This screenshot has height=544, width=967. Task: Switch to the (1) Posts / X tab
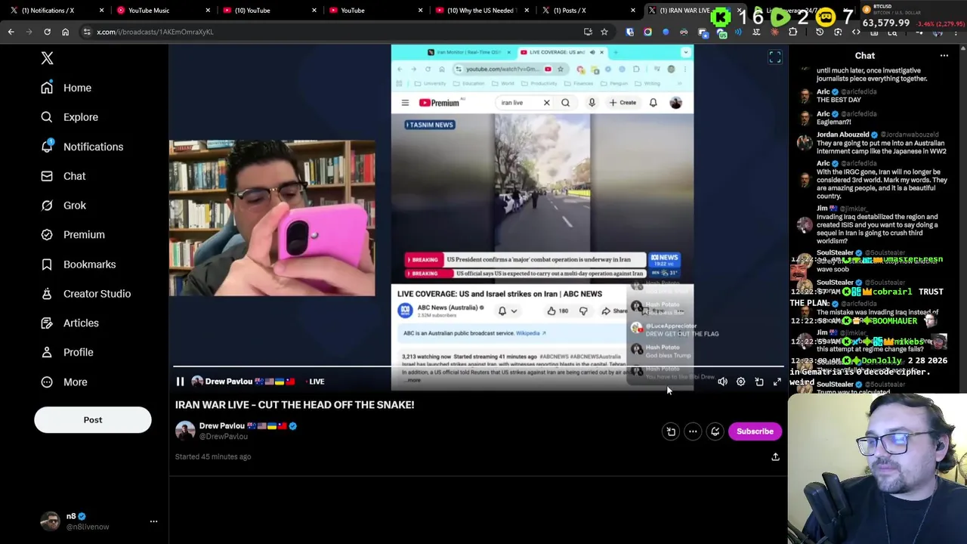[x=588, y=11]
